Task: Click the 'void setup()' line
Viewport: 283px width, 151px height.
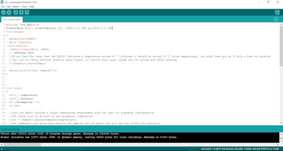Action: (15, 32)
